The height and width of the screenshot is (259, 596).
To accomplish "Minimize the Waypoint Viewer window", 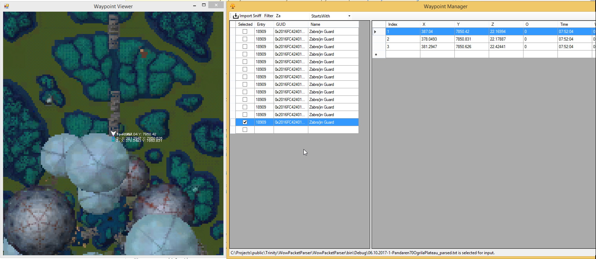I will coord(195,5).
